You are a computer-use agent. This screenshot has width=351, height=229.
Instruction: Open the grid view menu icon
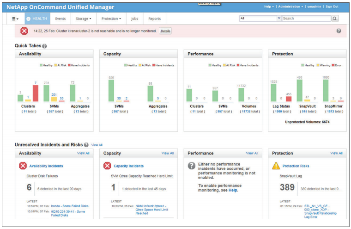point(15,19)
